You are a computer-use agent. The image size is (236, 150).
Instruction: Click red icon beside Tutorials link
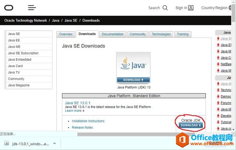point(218,122)
